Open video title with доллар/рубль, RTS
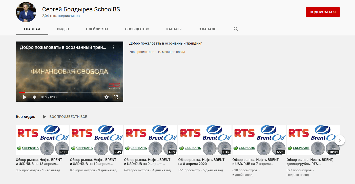Viewport: 355px width, 184px height. click(x=310, y=162)
